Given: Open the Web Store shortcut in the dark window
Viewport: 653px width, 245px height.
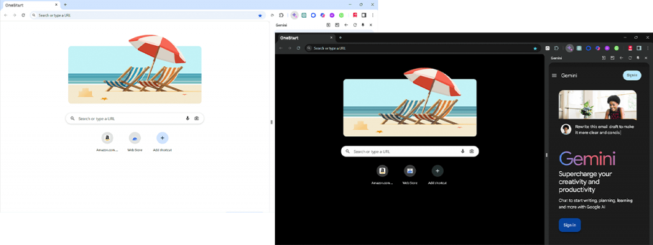Looking at the screenshot, I should coord(410,174).
